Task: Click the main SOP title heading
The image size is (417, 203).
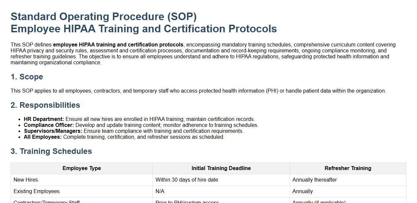Action: tap(104, 16)
